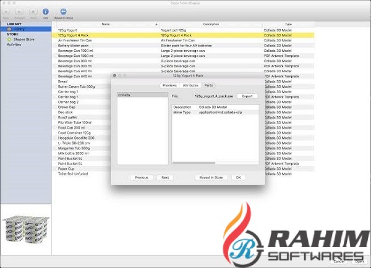
Task: Click the 125g_yogurt_4_pack.zae file name
Action: [x=214, y=96]
